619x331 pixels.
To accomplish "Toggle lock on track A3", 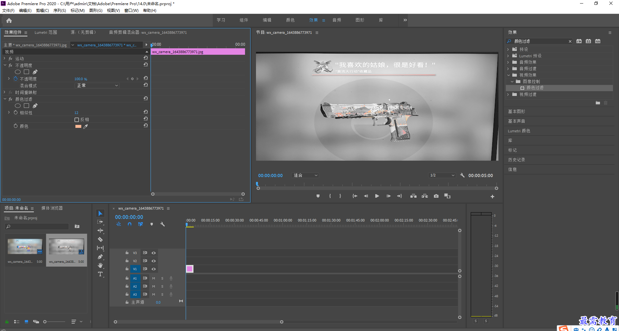I will [x=127, y=294].
